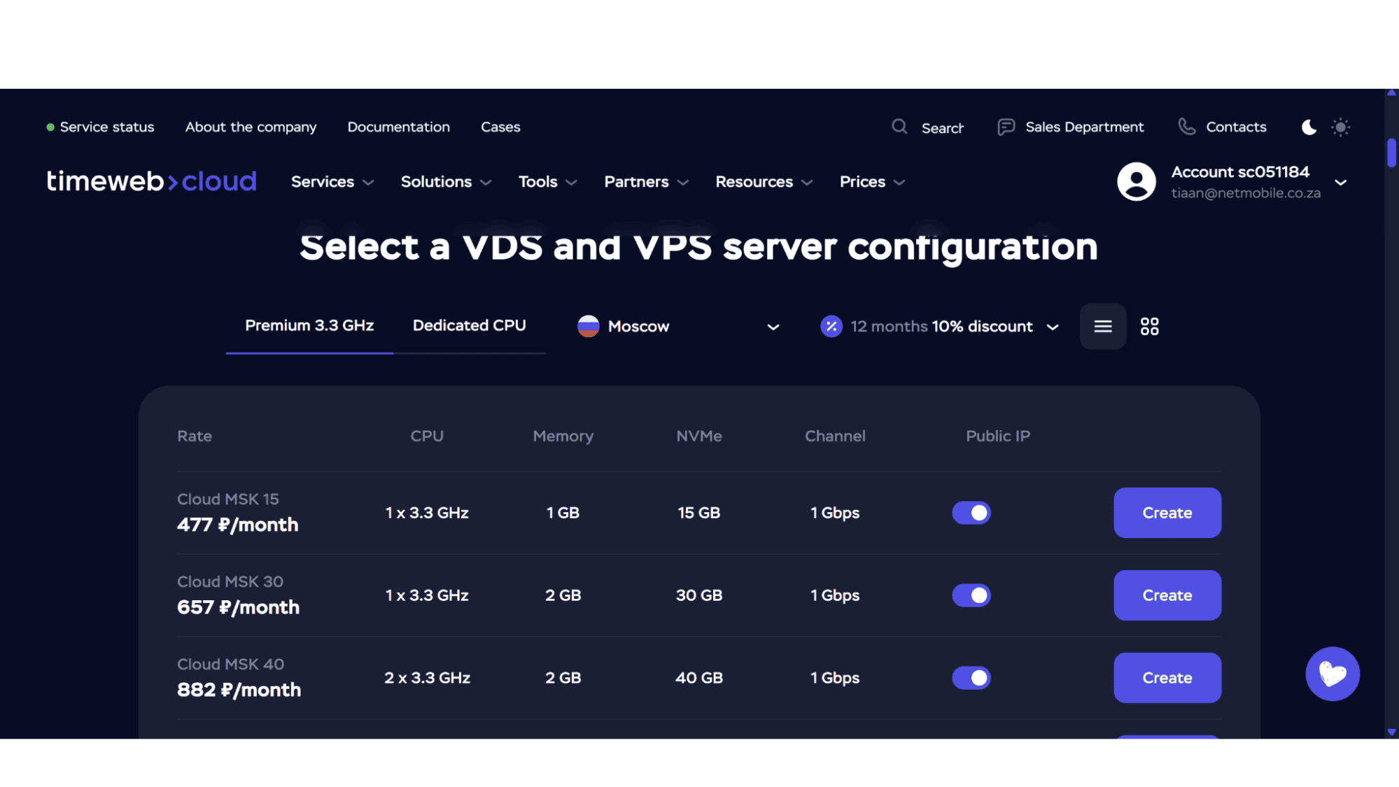The image size is (1399, 787).
Task: Open the Documentation link
Action: 398,127
